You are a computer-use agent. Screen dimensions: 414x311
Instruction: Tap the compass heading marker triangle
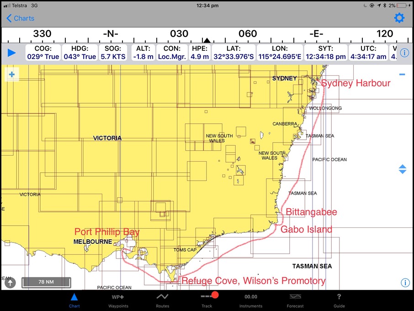(207, 40)
